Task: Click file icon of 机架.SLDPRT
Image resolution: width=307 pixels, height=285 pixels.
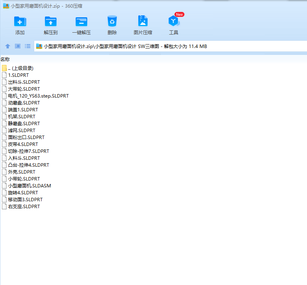Action: coord(4,116)
